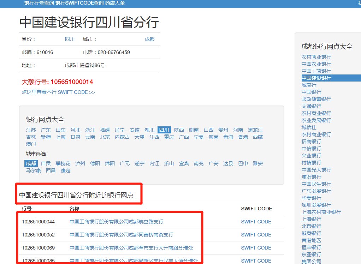This screenshot has width=361, height=264.
Task: Open 徽商银行 sidebar link
Action: tap(311, 233)
